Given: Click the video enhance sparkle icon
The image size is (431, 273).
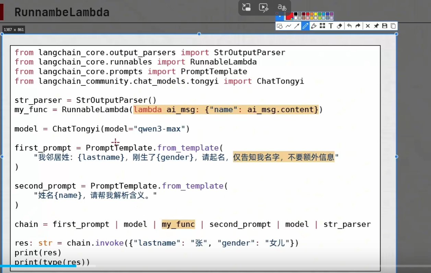Looking at the screenshot, I should pyautogui.click(x=263, y=8).
